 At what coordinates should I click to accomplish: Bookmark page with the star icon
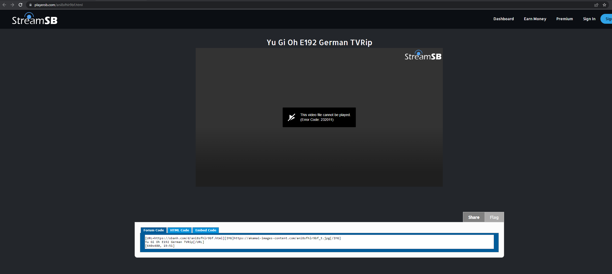(604, 5)
